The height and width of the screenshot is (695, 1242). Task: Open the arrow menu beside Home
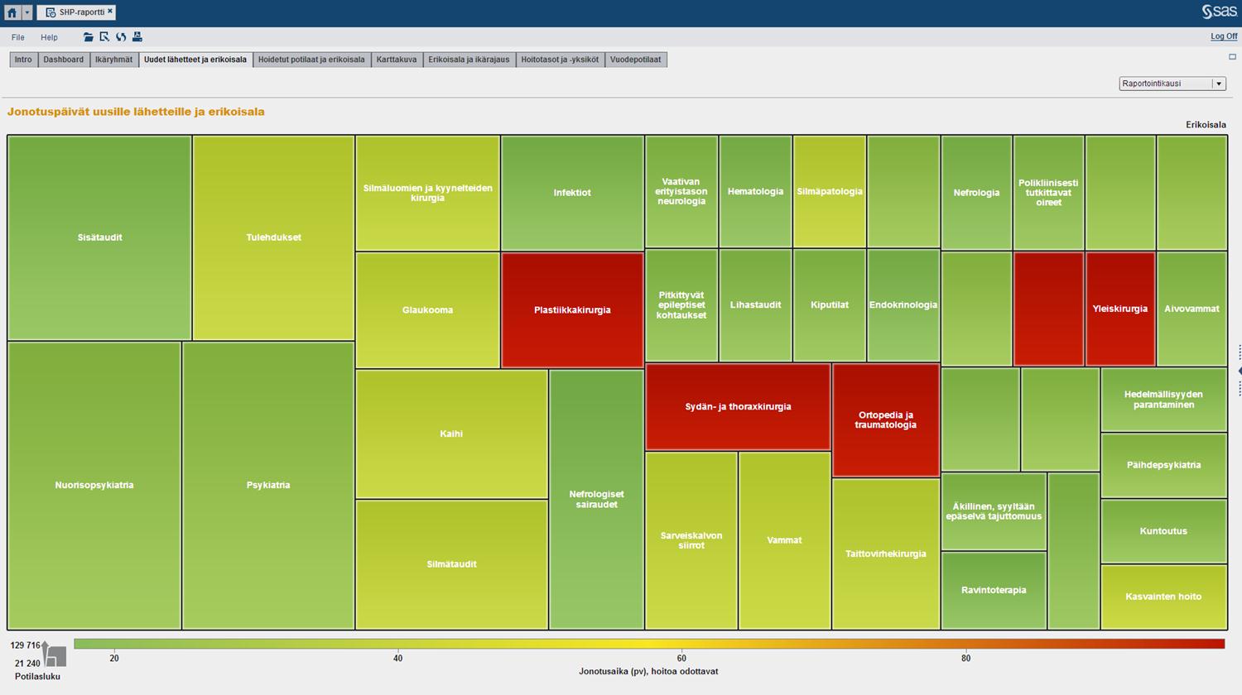(x=26, y=12)
